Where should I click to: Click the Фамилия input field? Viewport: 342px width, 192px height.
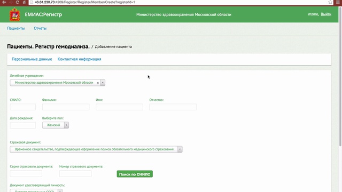(x=66, y=107)
